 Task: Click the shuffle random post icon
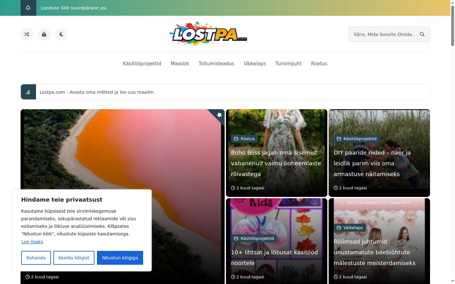click(x=27, y=34)
